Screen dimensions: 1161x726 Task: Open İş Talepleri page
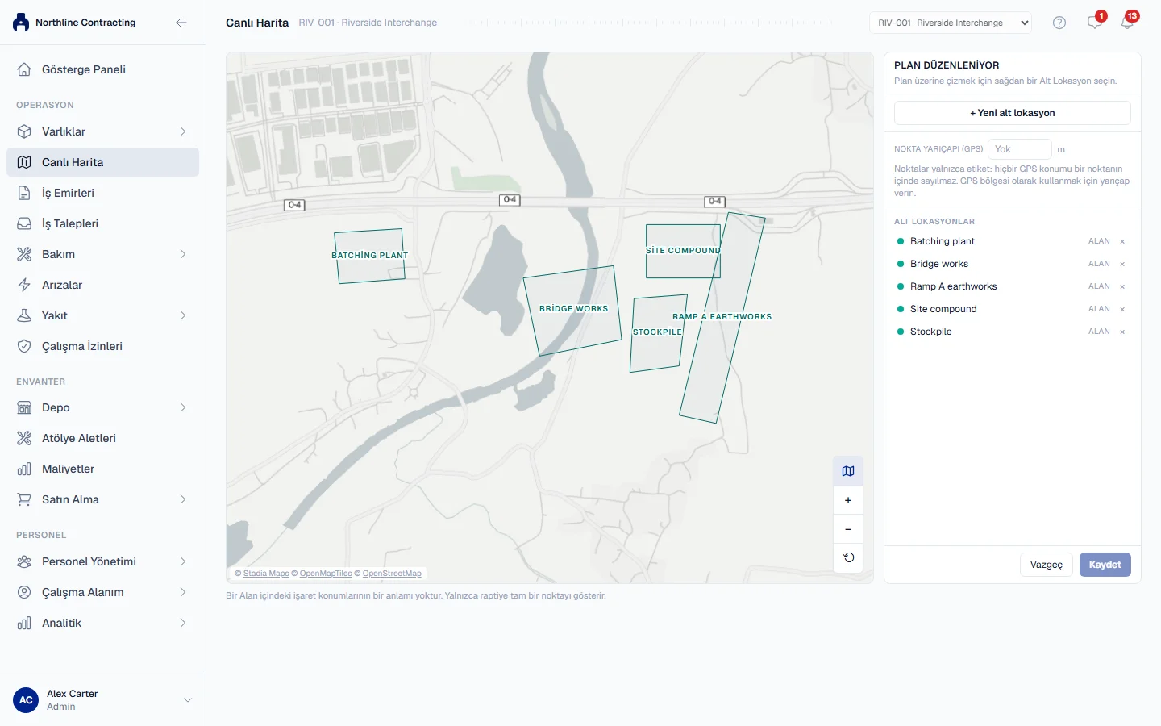pyautogui.click(x=102, y=223)
